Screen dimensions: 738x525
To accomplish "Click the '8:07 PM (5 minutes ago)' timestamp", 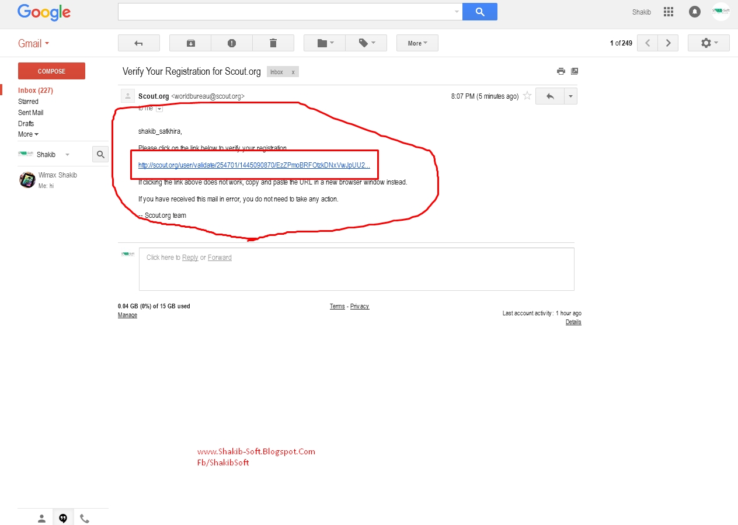I will pyautogui.click(x=485, y=96).
